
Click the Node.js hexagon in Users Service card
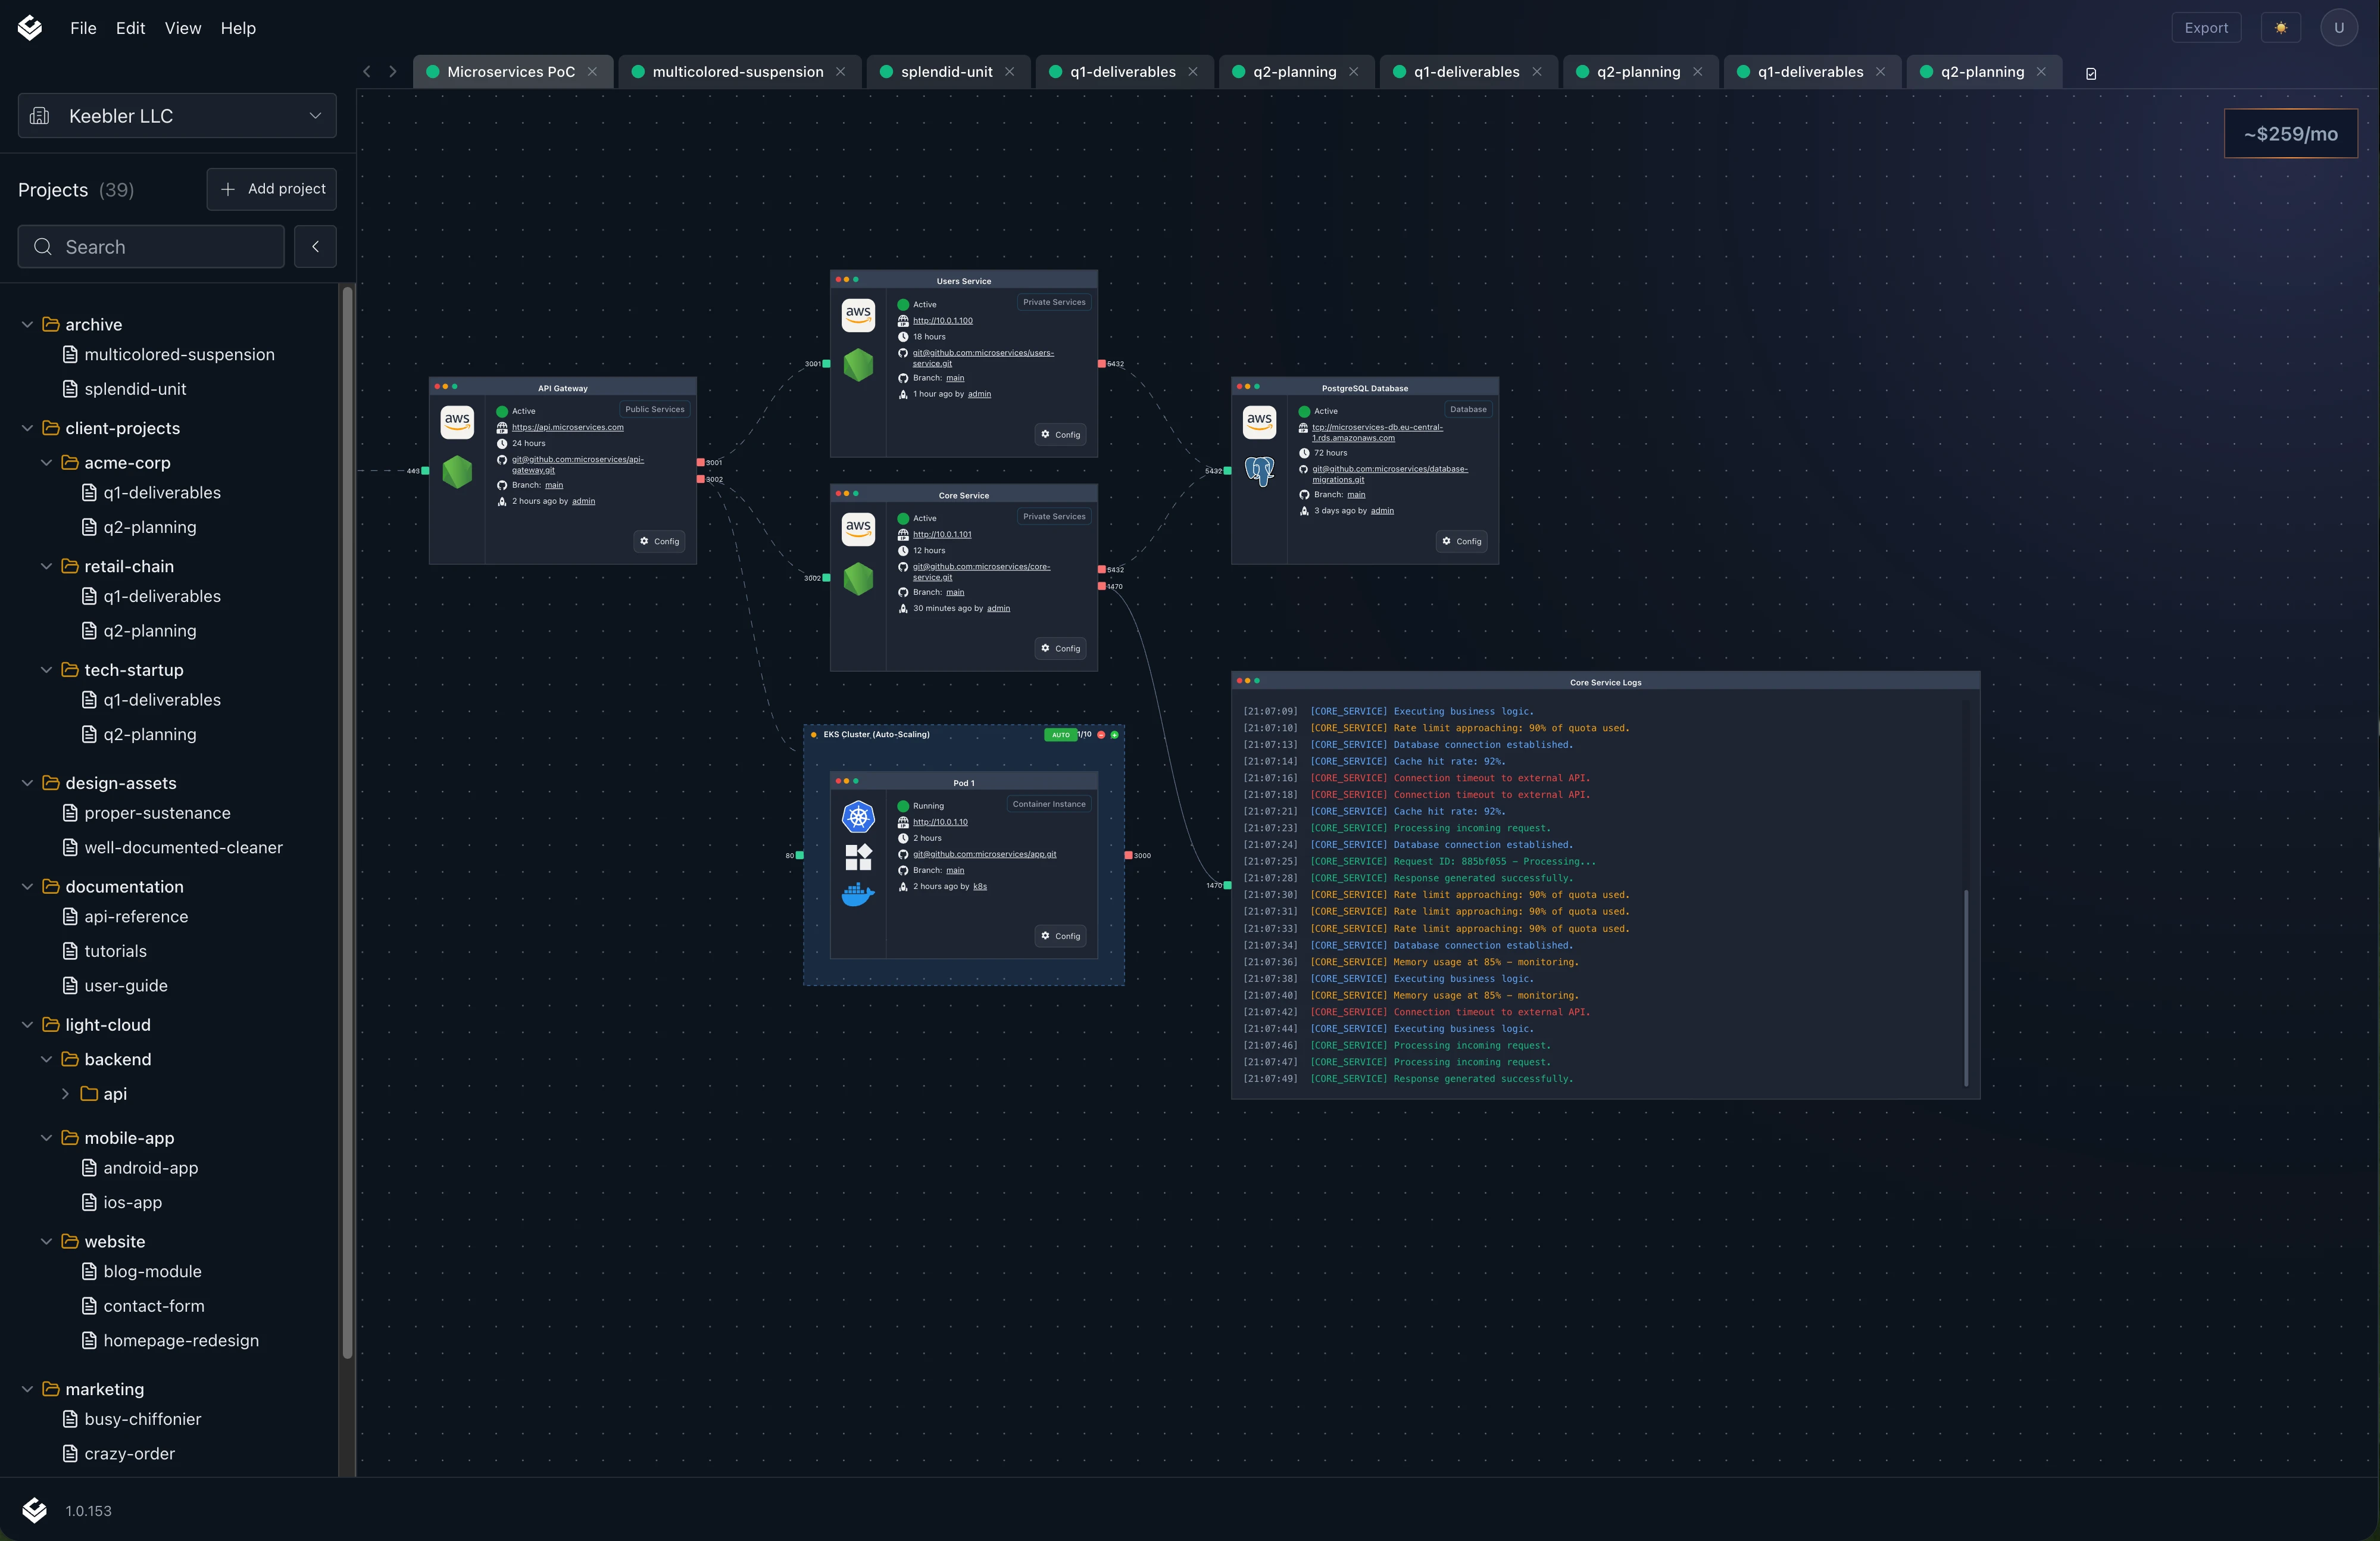[858, 365]
